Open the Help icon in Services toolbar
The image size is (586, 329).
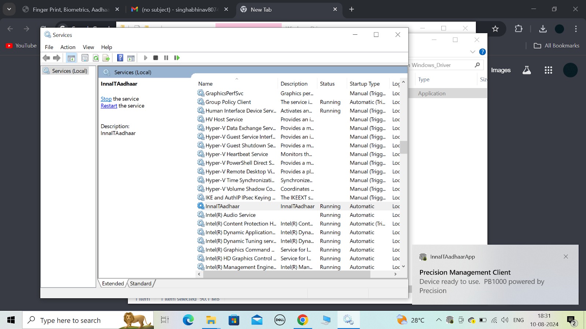click(x=120, y=58)
